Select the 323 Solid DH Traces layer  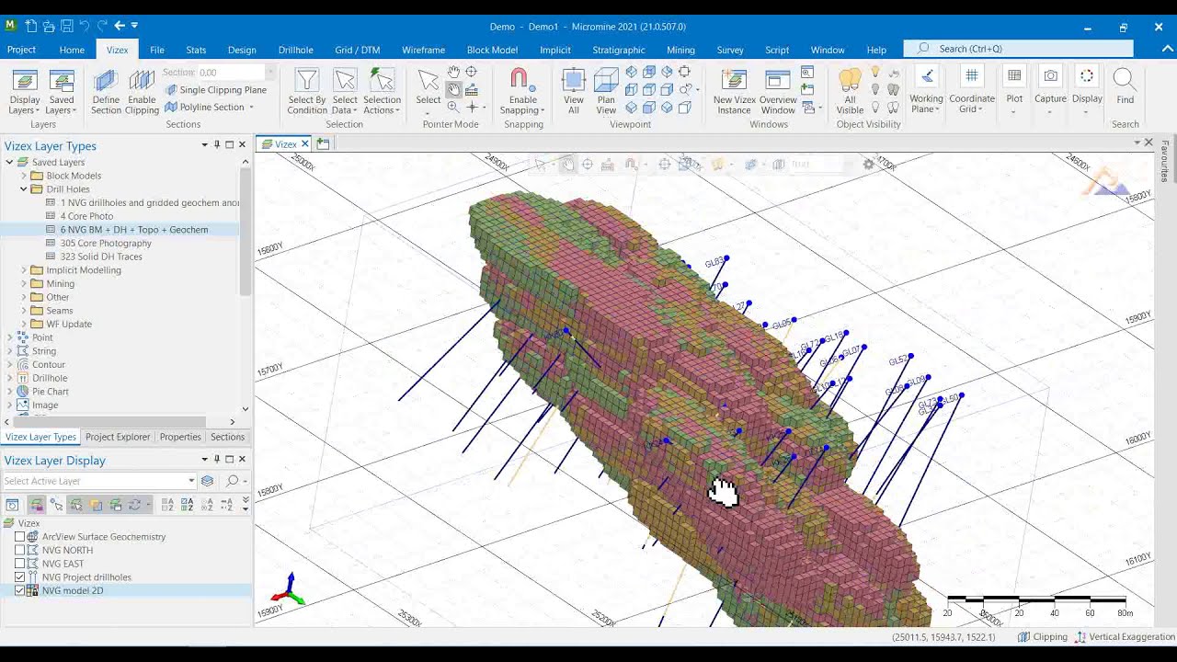[x=101, y=257]
